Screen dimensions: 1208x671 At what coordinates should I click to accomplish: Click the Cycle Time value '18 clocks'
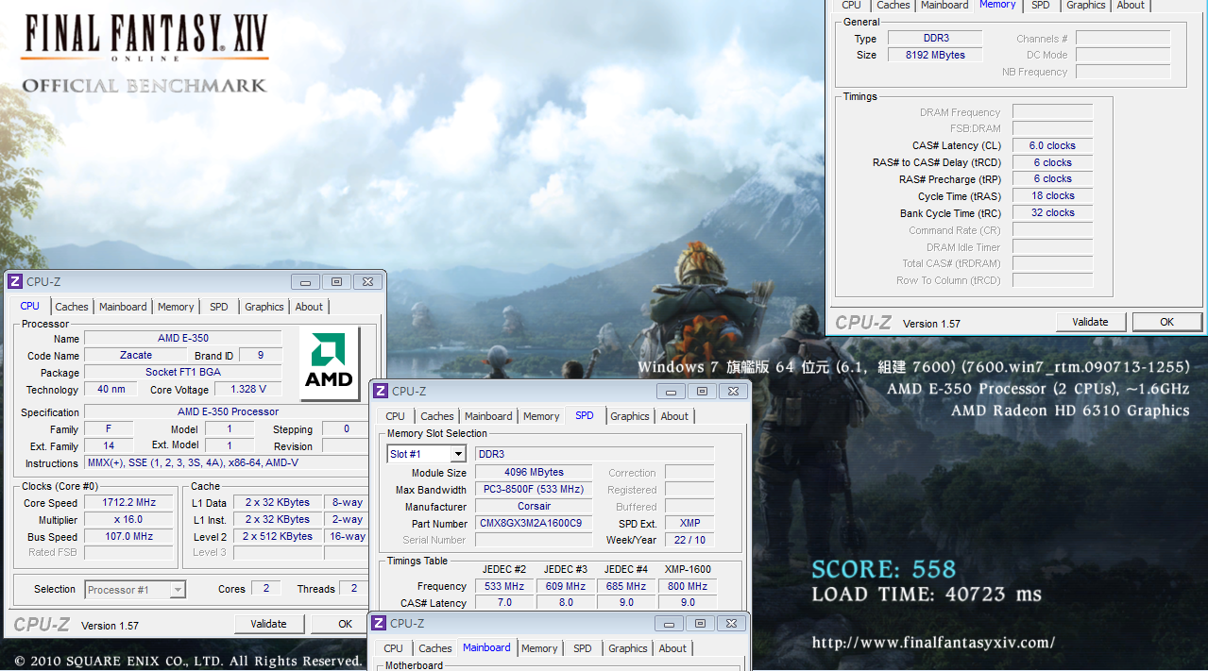coord(1052,196)
